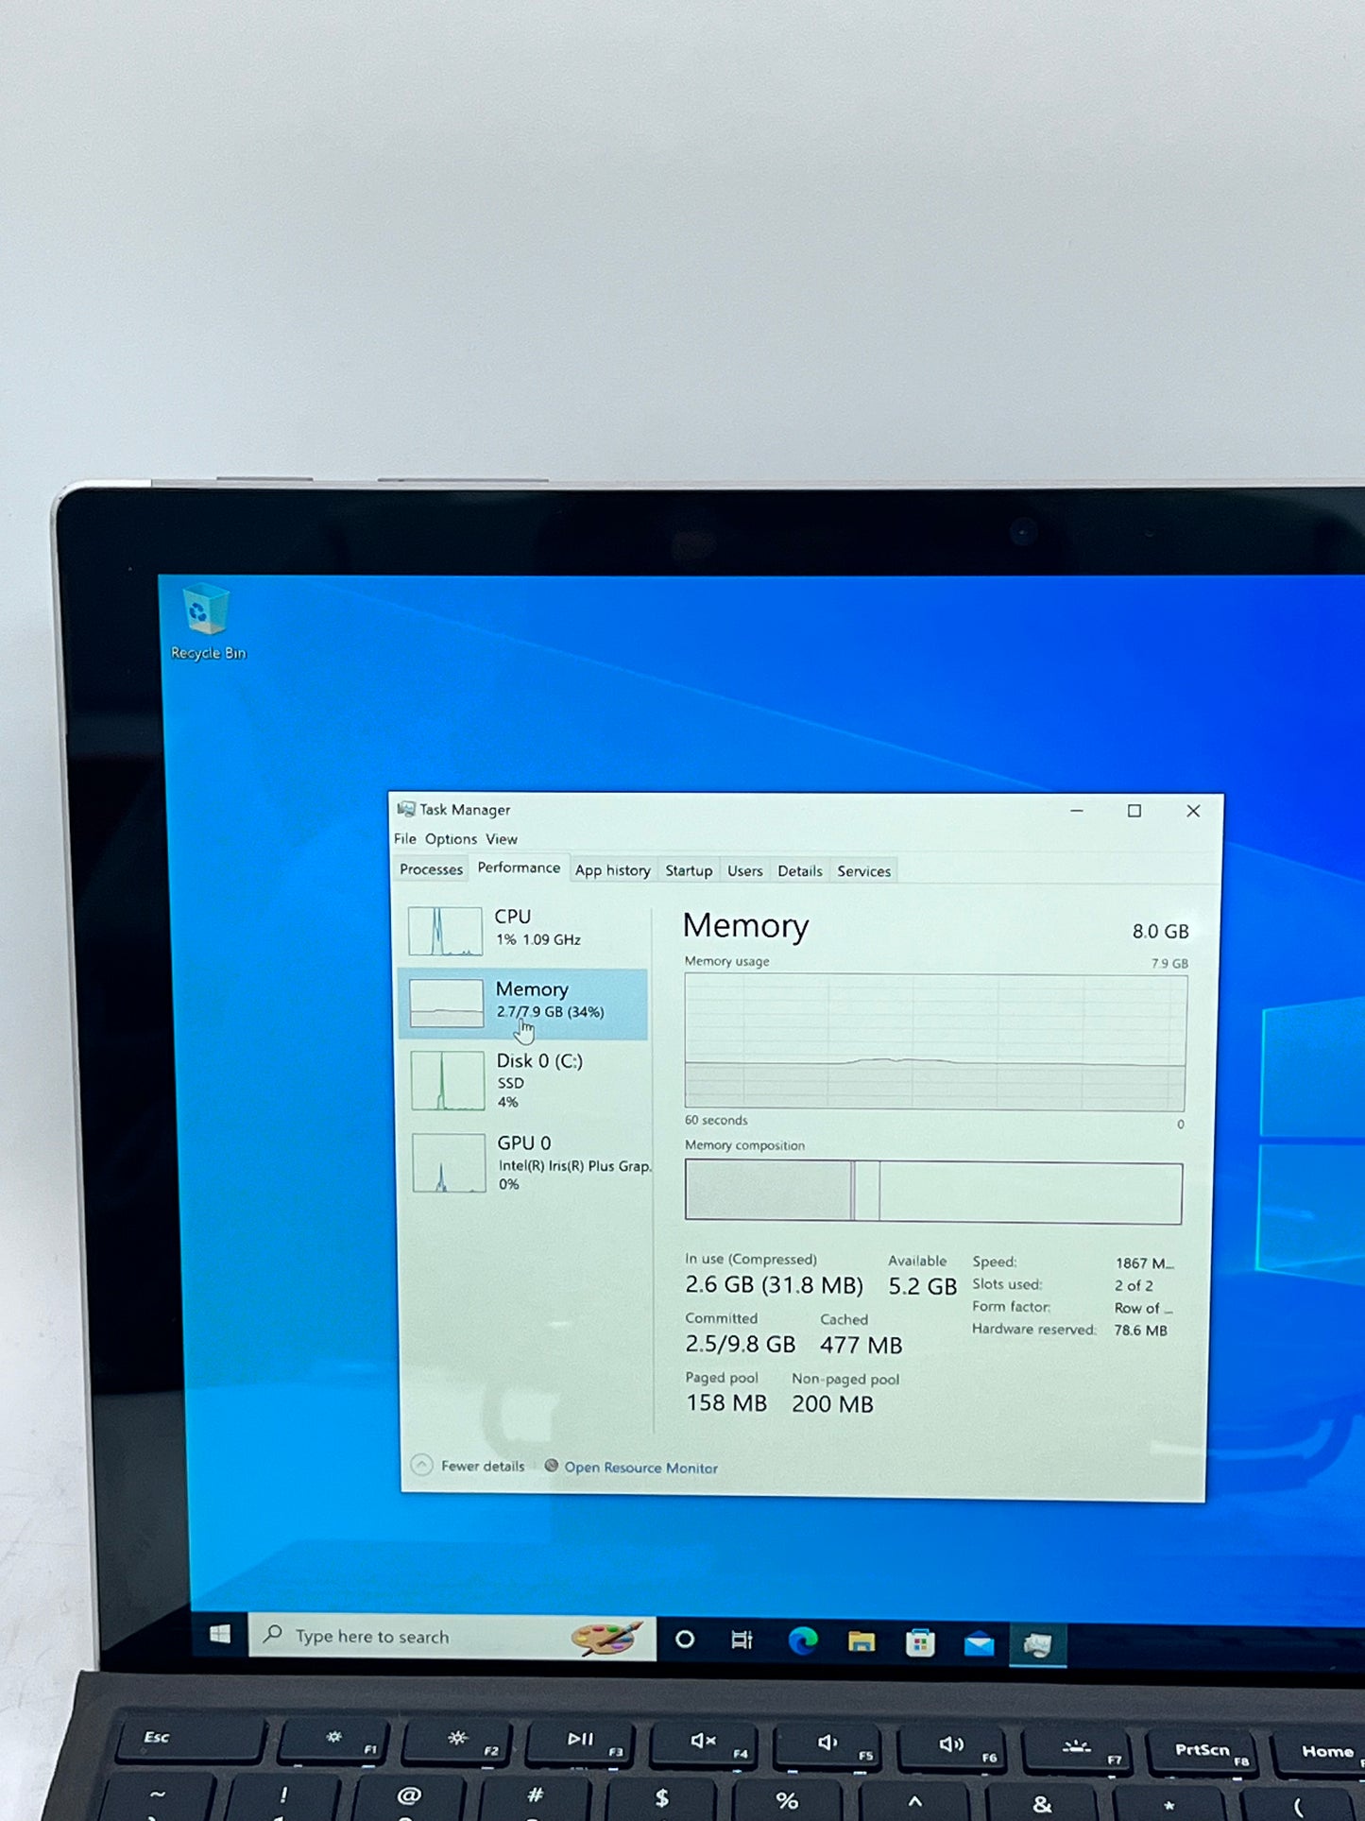Select the GPU 0 graph thumbnail
This screenshot has width=1365, height=1821.
449,1162
